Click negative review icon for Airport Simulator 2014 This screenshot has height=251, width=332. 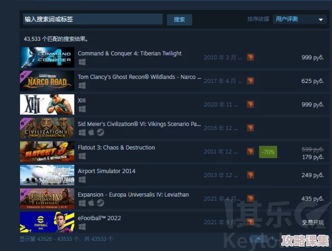click(250, 175)
